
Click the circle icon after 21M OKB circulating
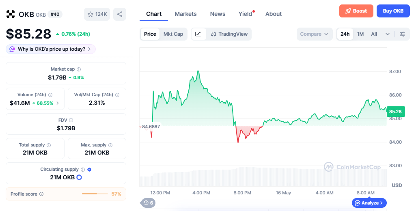[79, 177]
